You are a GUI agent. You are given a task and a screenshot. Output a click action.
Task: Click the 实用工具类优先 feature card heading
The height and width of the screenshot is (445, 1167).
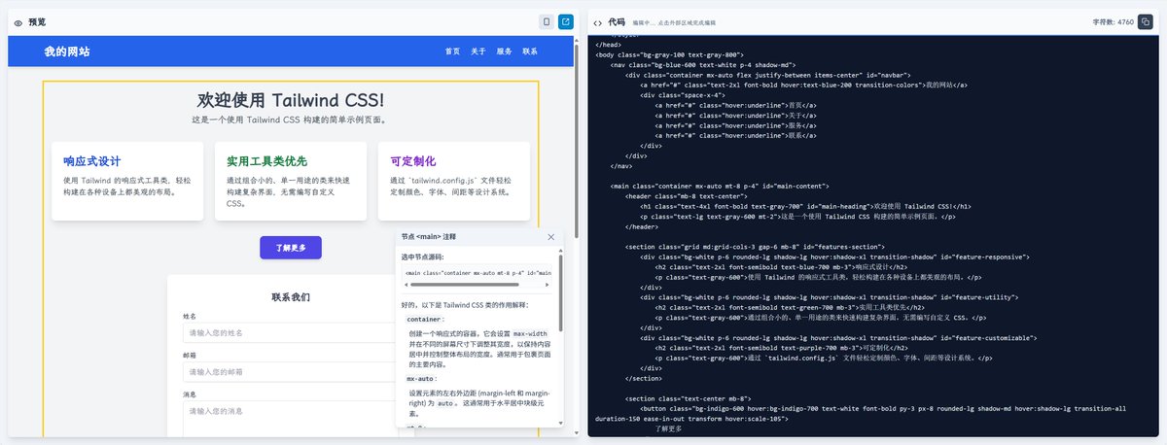(266, 161)
